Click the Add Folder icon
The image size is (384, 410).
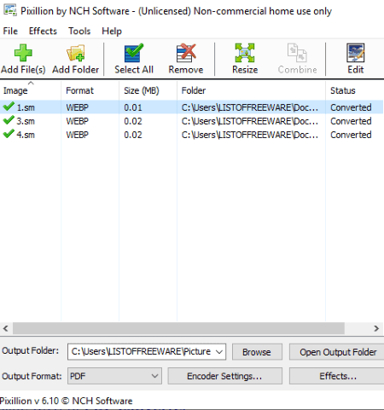coord(76,53)
